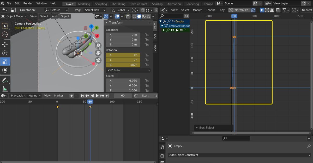Activate the Cursor tool
313x163 pixels.
point(5,34)
